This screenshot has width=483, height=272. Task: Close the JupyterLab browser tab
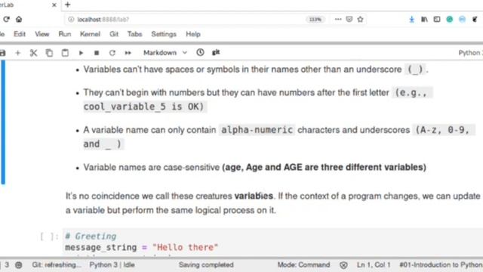click(54, 5)
